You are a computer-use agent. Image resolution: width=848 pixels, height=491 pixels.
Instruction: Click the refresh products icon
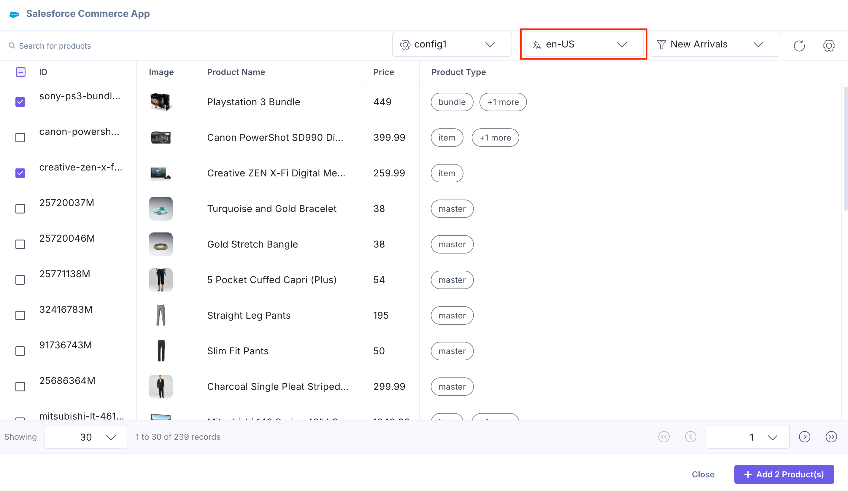pyautogui.click(x=799, y=45)
